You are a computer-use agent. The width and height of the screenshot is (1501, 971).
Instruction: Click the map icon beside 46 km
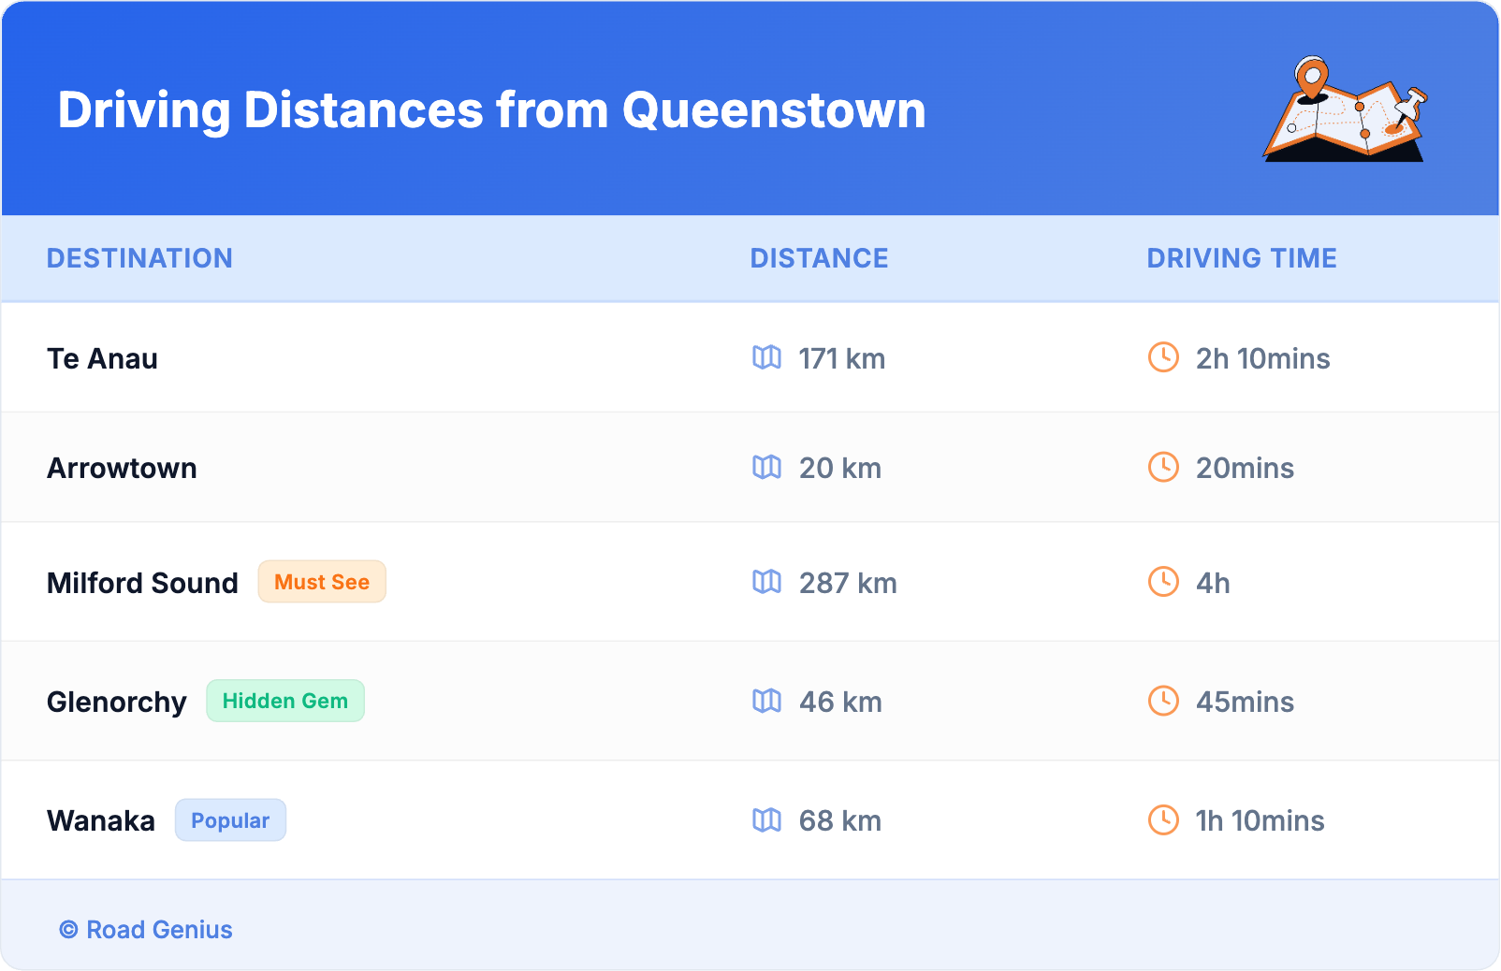click(766, 701)
